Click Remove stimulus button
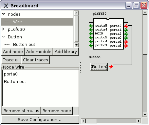The width and height of the screenshot is (149, 125). pyautogui.click(x=21, y=111)
